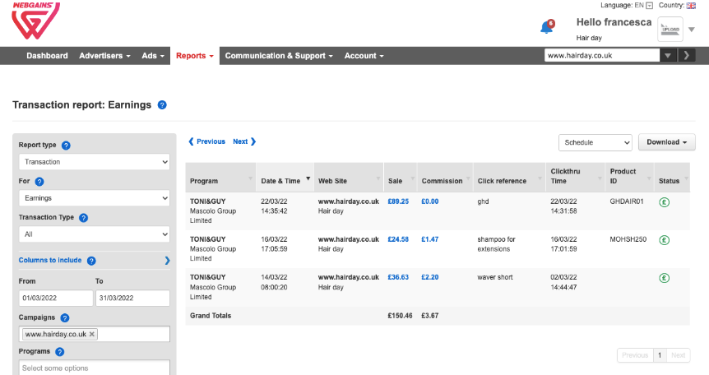Sort by Click reference column
709x375 pixels.
(509, 178)
